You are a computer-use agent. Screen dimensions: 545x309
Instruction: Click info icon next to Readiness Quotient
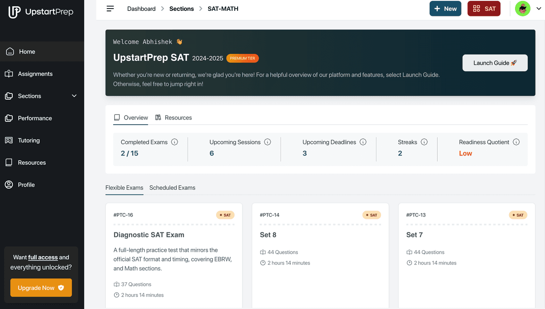tap(516, 142)
